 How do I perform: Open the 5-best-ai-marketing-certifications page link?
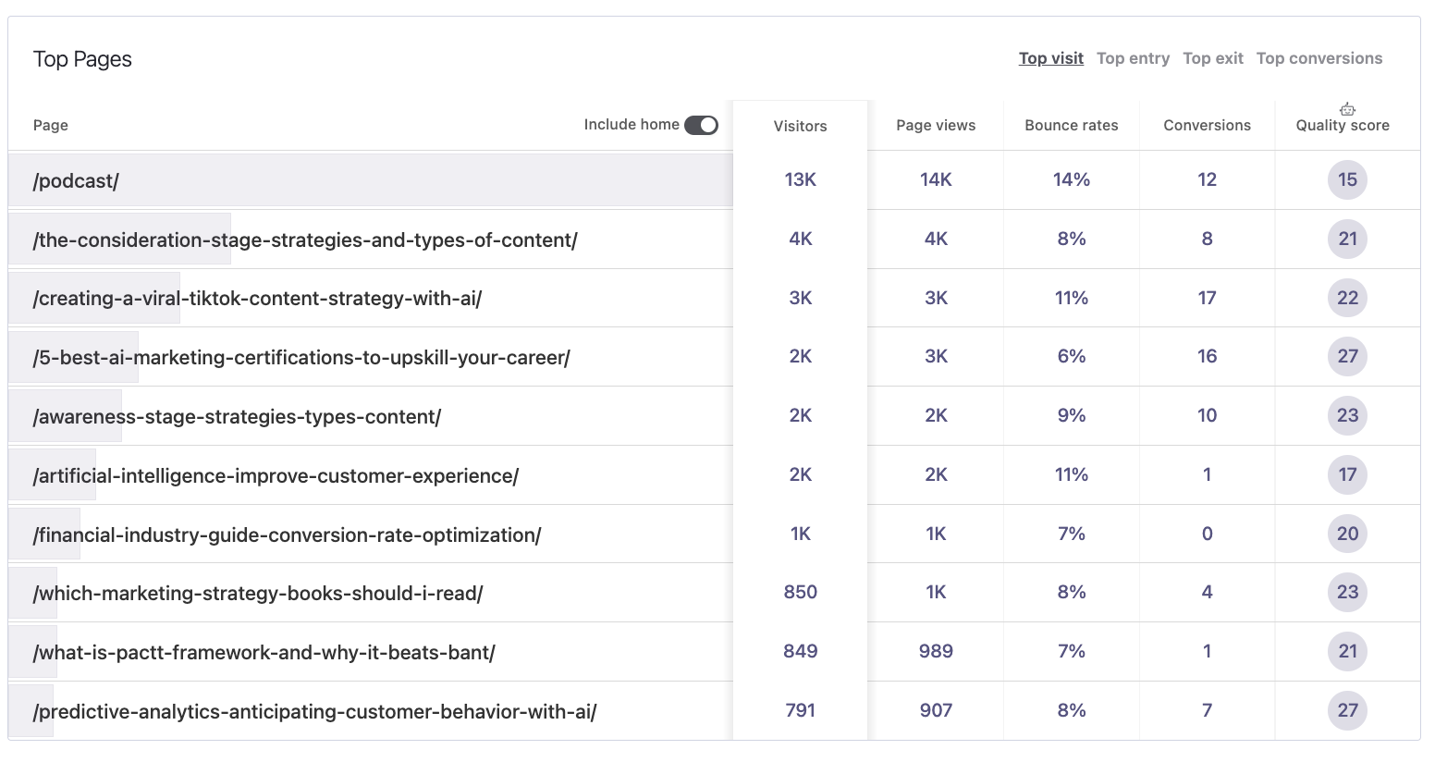[301, 358]
